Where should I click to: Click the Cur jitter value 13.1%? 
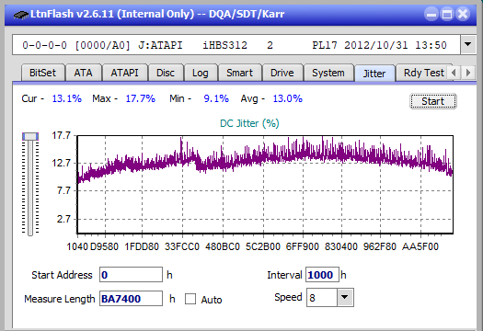coord(67,98)
